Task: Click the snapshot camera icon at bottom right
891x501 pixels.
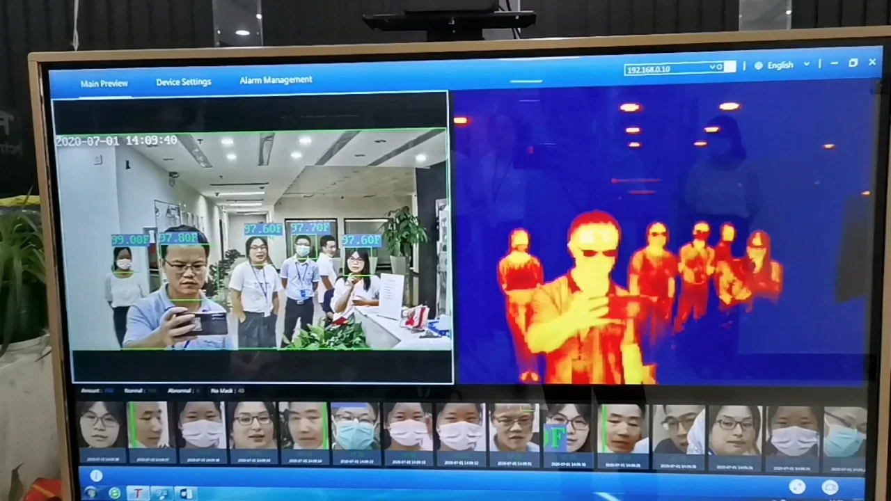Action: coord(830,487)
